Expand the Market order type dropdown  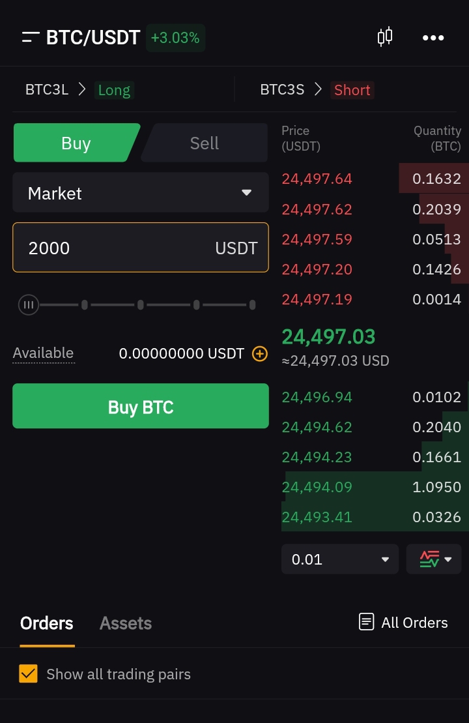[x=141, y=193]
